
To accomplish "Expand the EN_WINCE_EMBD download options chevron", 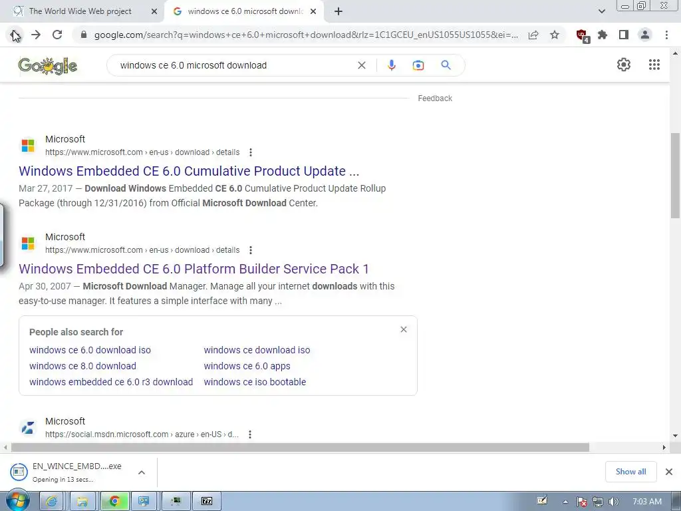I will point(142,472).
